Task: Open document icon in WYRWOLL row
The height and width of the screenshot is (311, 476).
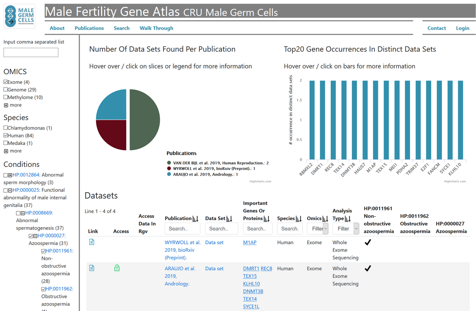Action: pyautogui.click(x=92, y=242)
